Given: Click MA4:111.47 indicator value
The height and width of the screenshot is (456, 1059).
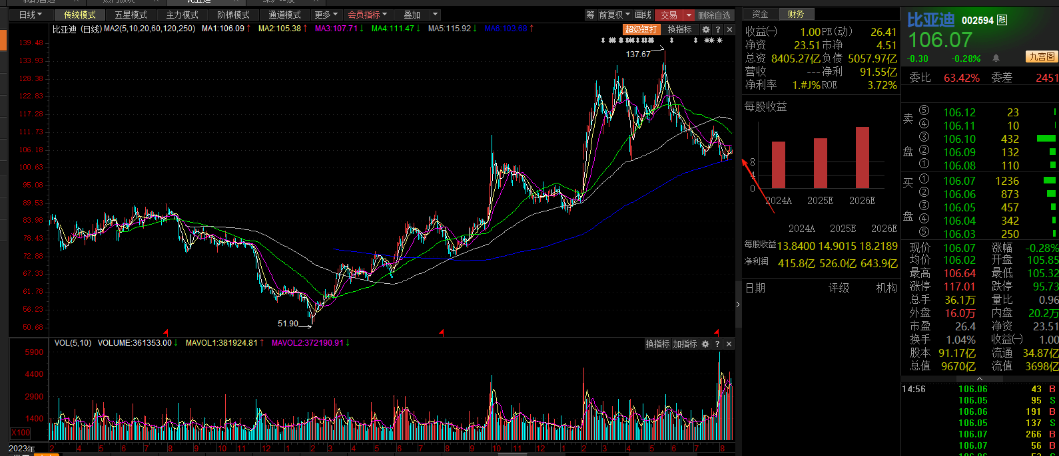Looking at the screenshot, I should tap(396, 29).
